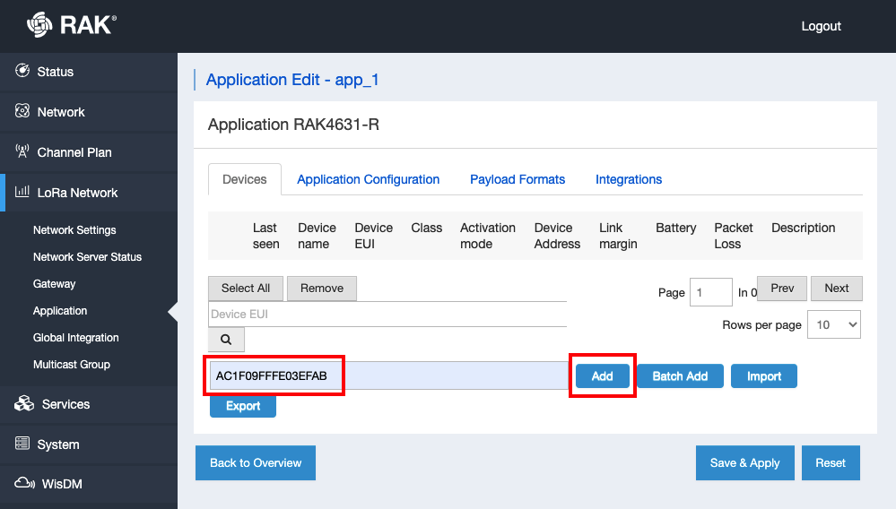Image resolution: width=896 pixels, height=509 pixels.
Task: Focus the field containing AC1F09FFFE03EFAB
Action: tap(388, 375)
